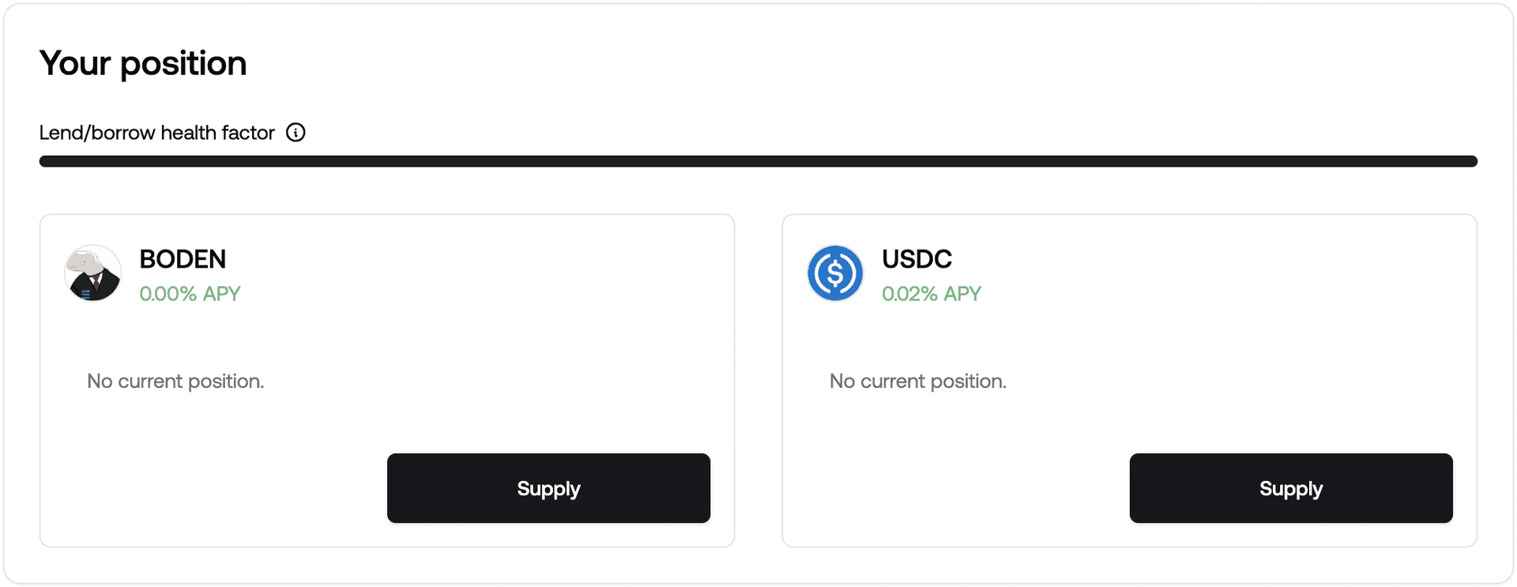Click the left end of health bar
1517x587 pixels.
(x=46, y=161)
